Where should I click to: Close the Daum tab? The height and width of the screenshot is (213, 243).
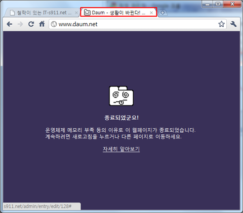[x=151, y=13]
